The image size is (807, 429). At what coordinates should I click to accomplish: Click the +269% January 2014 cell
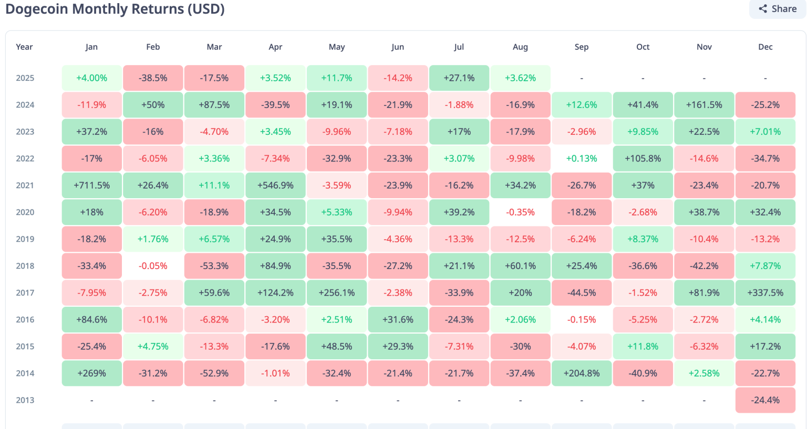91,373
